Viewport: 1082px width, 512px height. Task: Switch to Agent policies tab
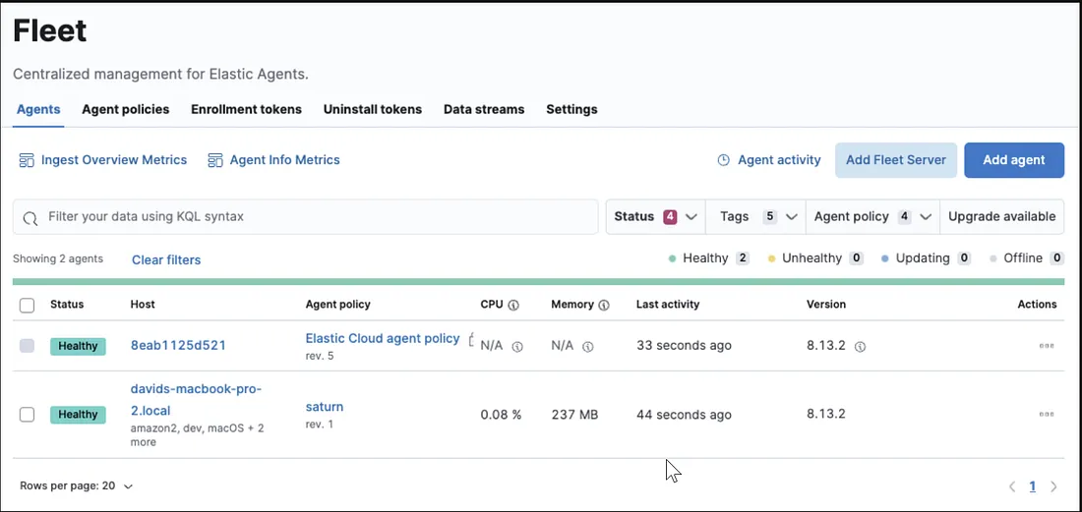tap(126, 109)
